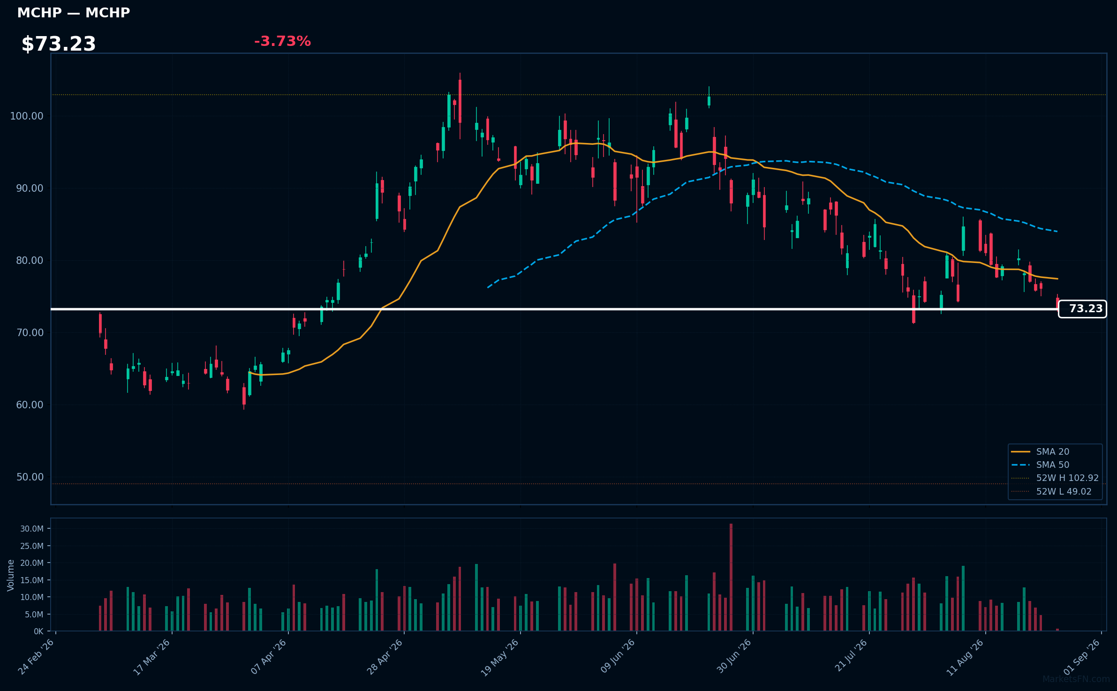
Task: Click the 60.00 price axis label
Action: pyautogui.click(x=30, y=405)
